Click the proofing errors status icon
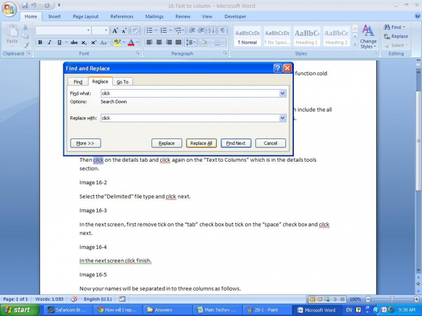This screenshot has width=422, height=316. [x=74, y=299]
